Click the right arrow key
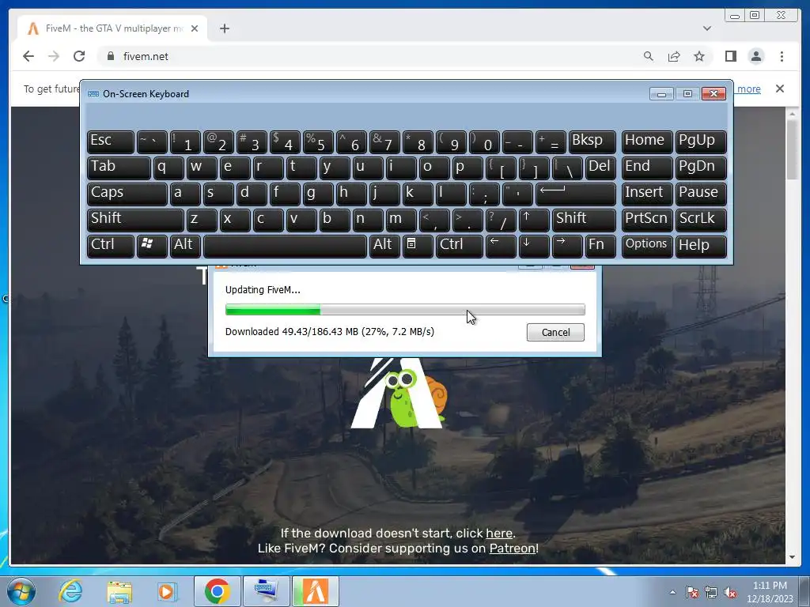Image resolution: width=810 pixels, height=607 pixels. tap(566, 246)
